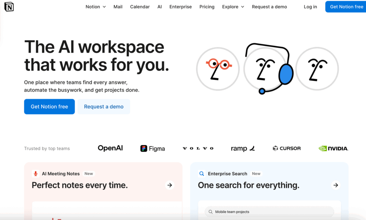The image size is (366, 220).
Task: Click the ramp logo
Action: pos(243,148)
